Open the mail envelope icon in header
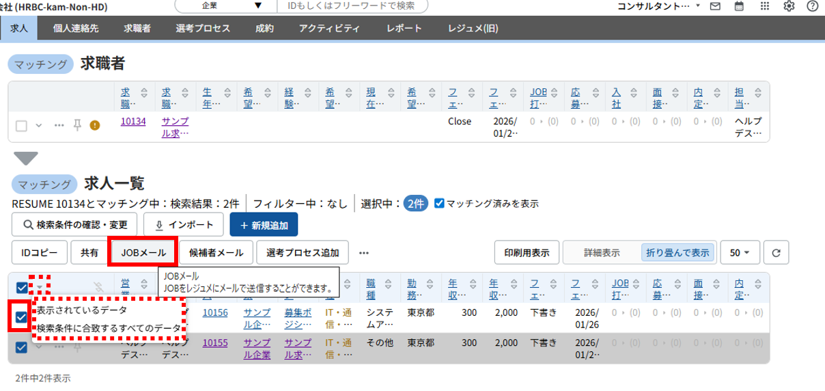 click(x=715, y=6)
